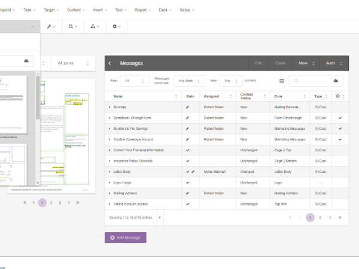Click the back arrow beside Messages
The image size is (359, 269).
click(109, 63)
